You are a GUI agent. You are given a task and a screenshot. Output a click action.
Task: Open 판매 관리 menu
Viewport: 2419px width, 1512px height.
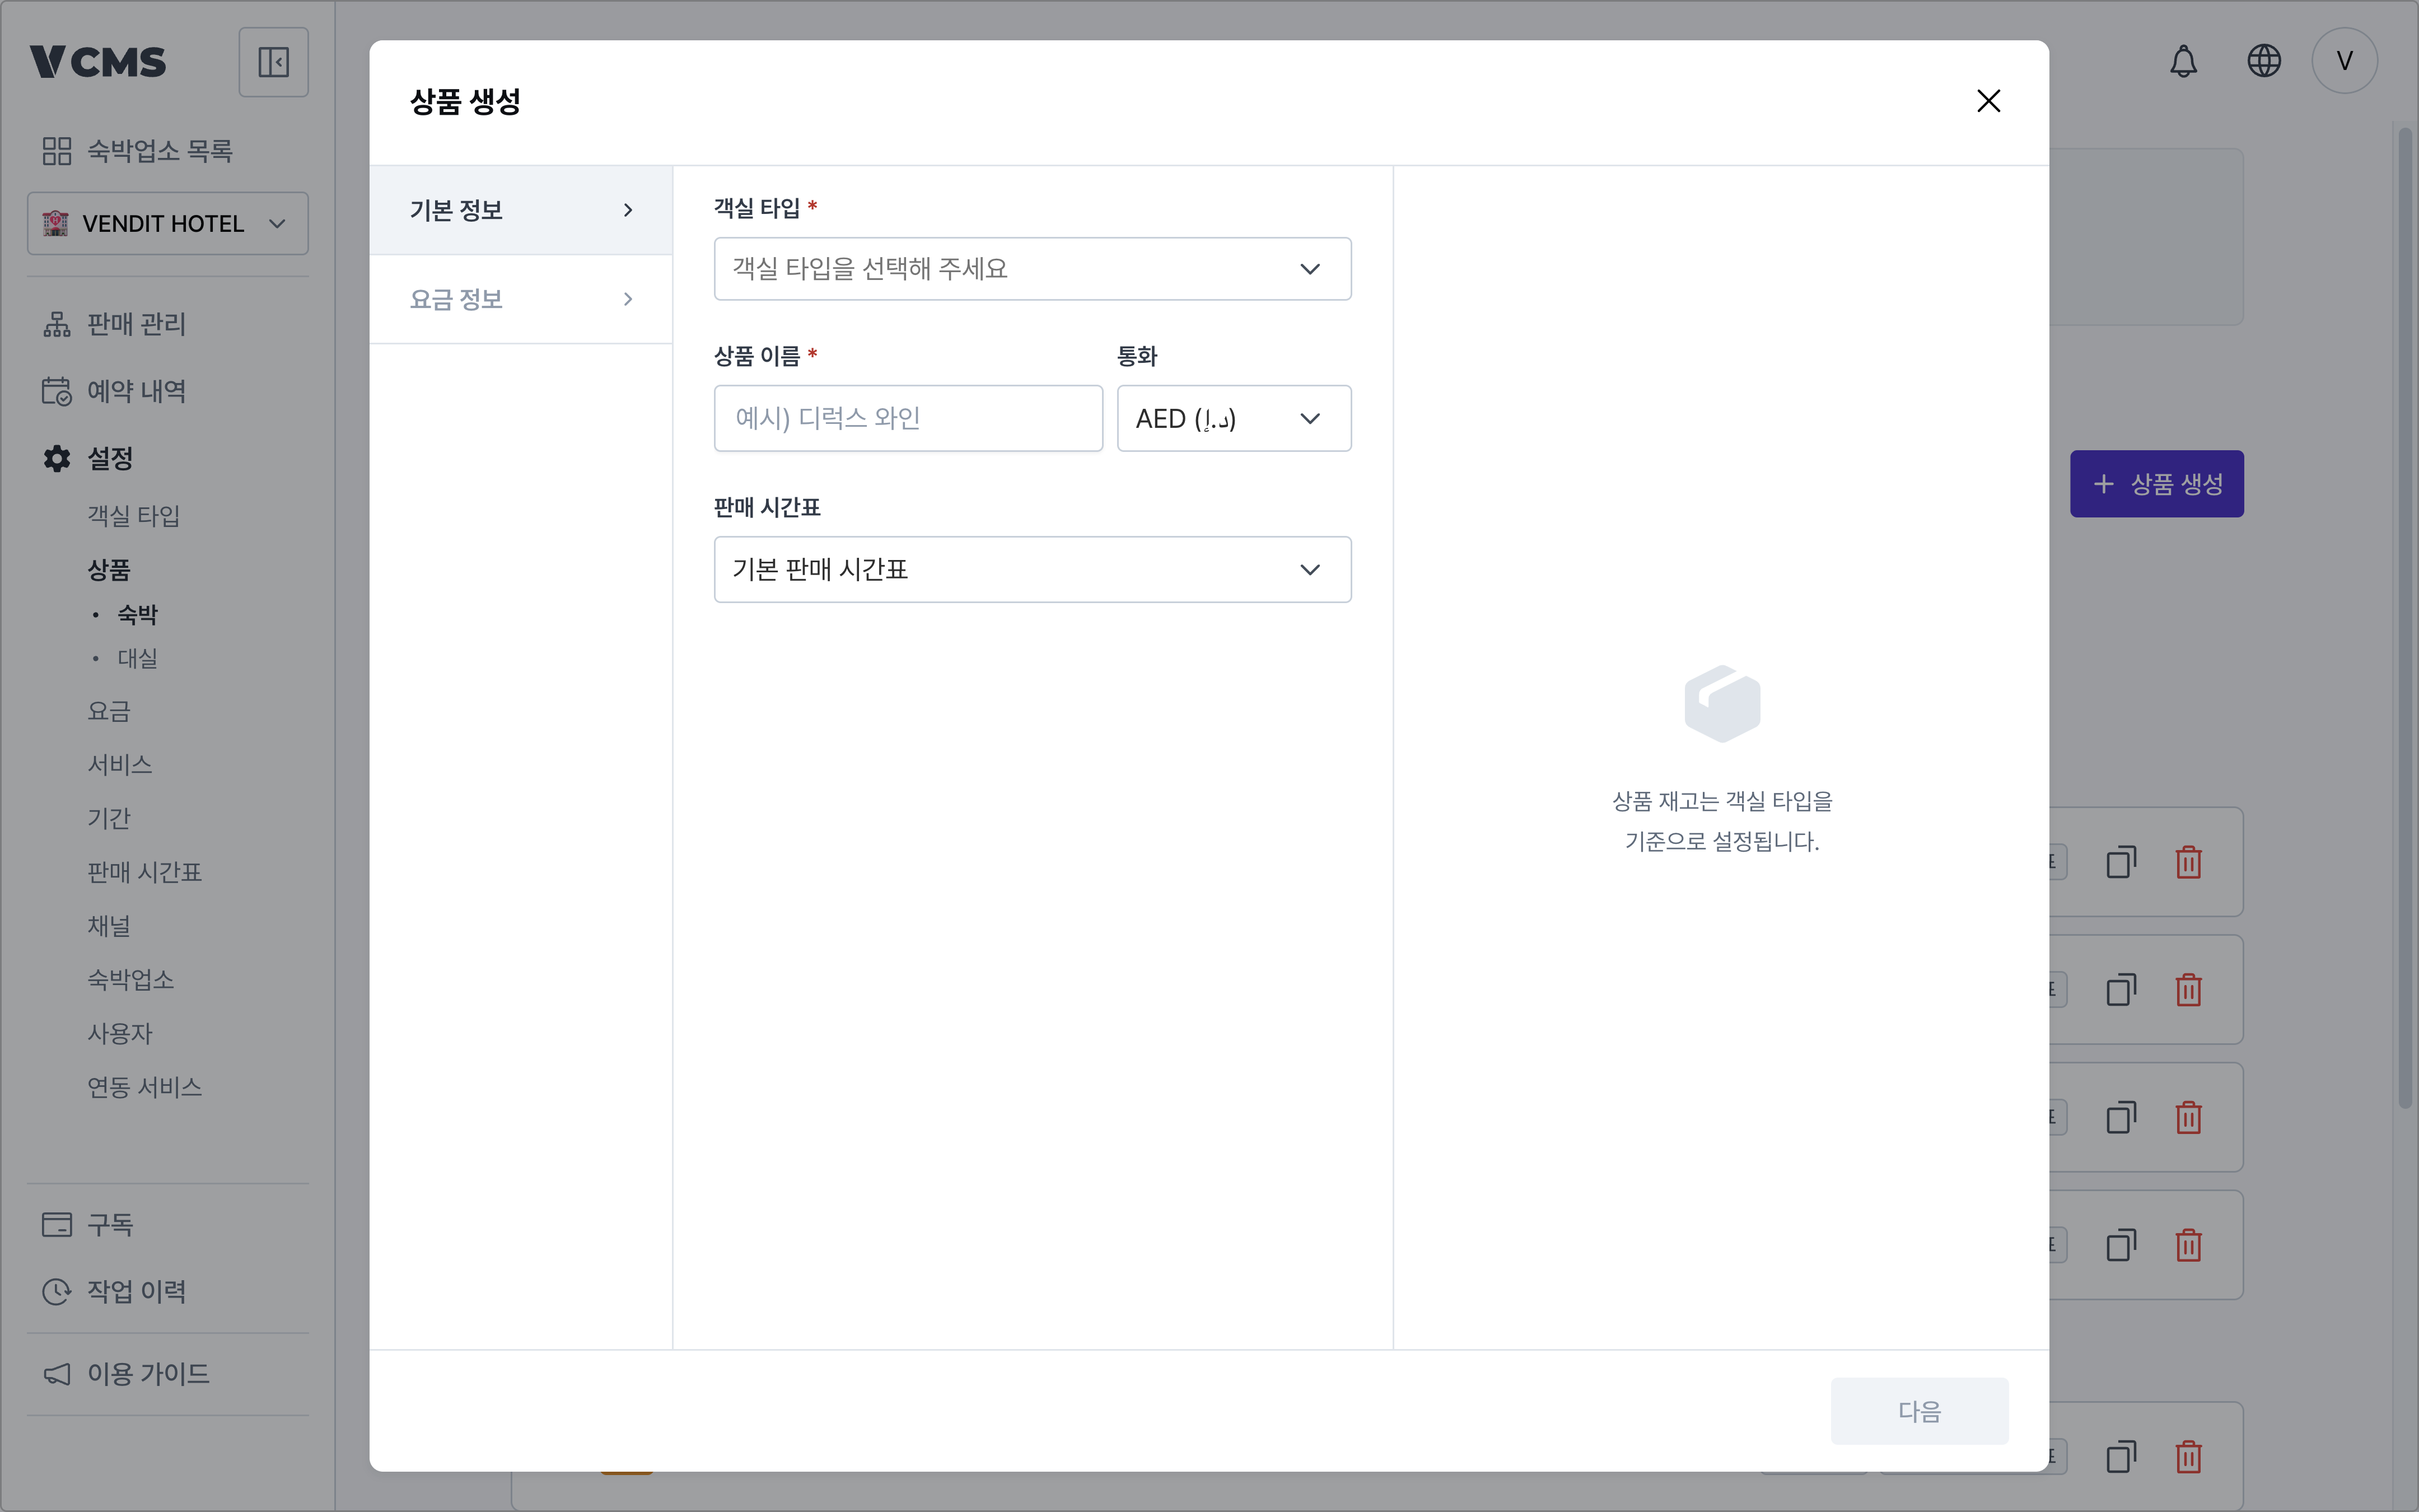(115, 324)
